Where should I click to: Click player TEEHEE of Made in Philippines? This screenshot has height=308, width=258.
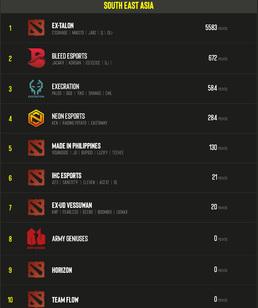pos(118,153)
